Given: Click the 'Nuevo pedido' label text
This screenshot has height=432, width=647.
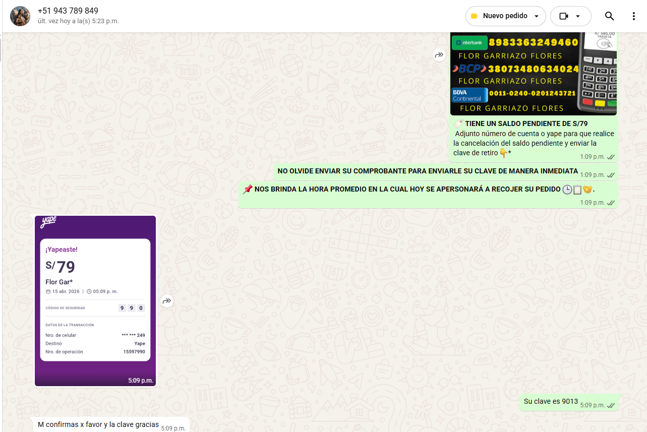Looking at the screenshot, I should [x=505, y=16].
